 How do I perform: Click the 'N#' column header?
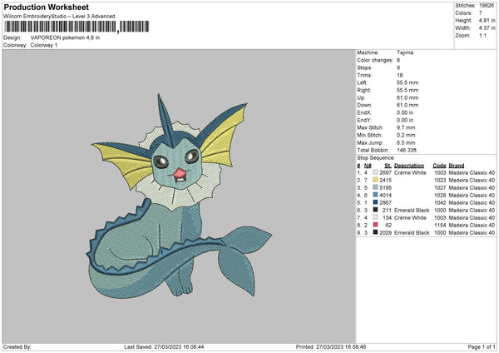tap(368, 166)
